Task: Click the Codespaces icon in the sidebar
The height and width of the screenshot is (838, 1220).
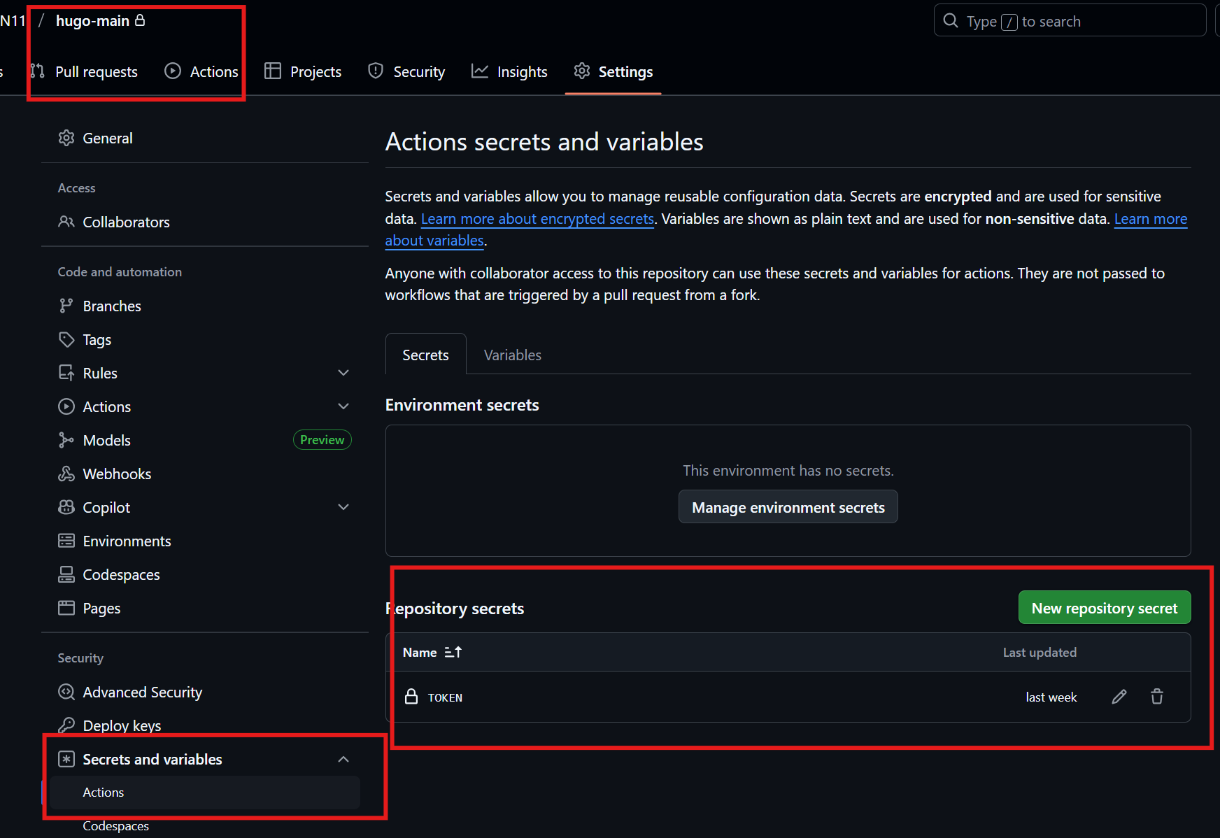Action: pyautogui.click(x=66, y=575)
